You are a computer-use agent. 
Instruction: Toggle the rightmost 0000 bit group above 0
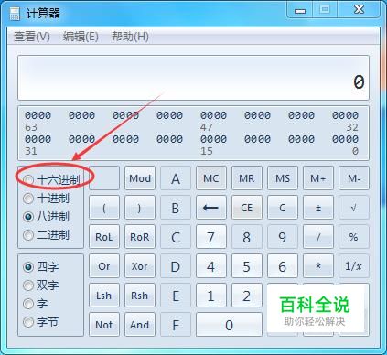(x=345, y=139)
